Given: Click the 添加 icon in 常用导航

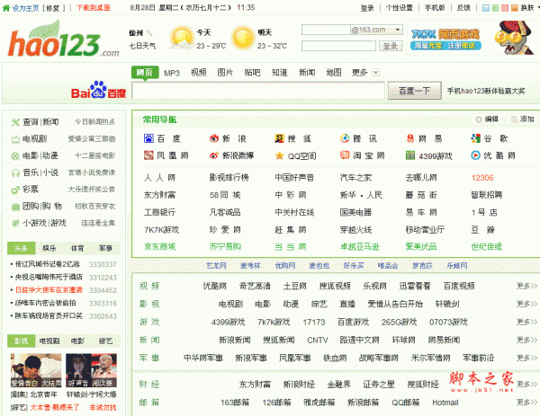Looking at the screenshot, I should [514, 119].
